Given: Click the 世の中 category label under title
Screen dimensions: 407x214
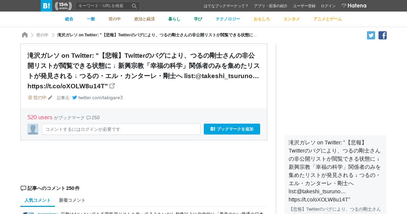Looking at the screenshot, I should (40, 97).
